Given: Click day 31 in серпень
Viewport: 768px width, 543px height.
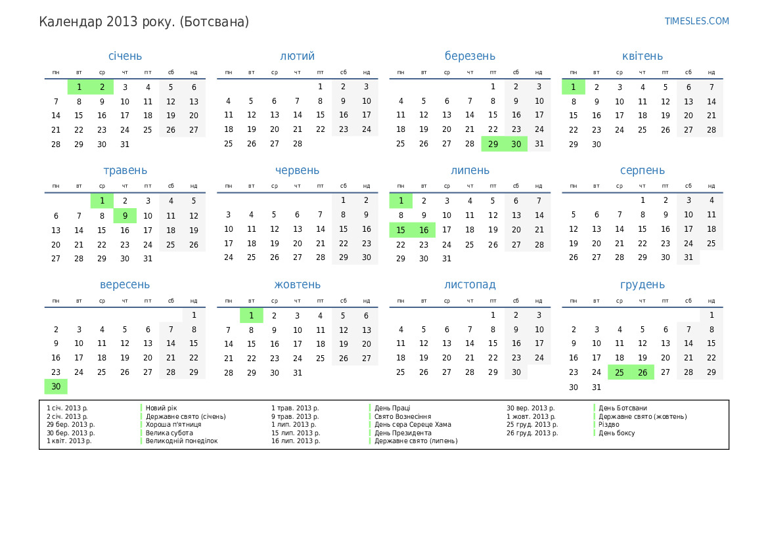Looking at the screenshot, I should pyautogui.click(x=688, y=257).
